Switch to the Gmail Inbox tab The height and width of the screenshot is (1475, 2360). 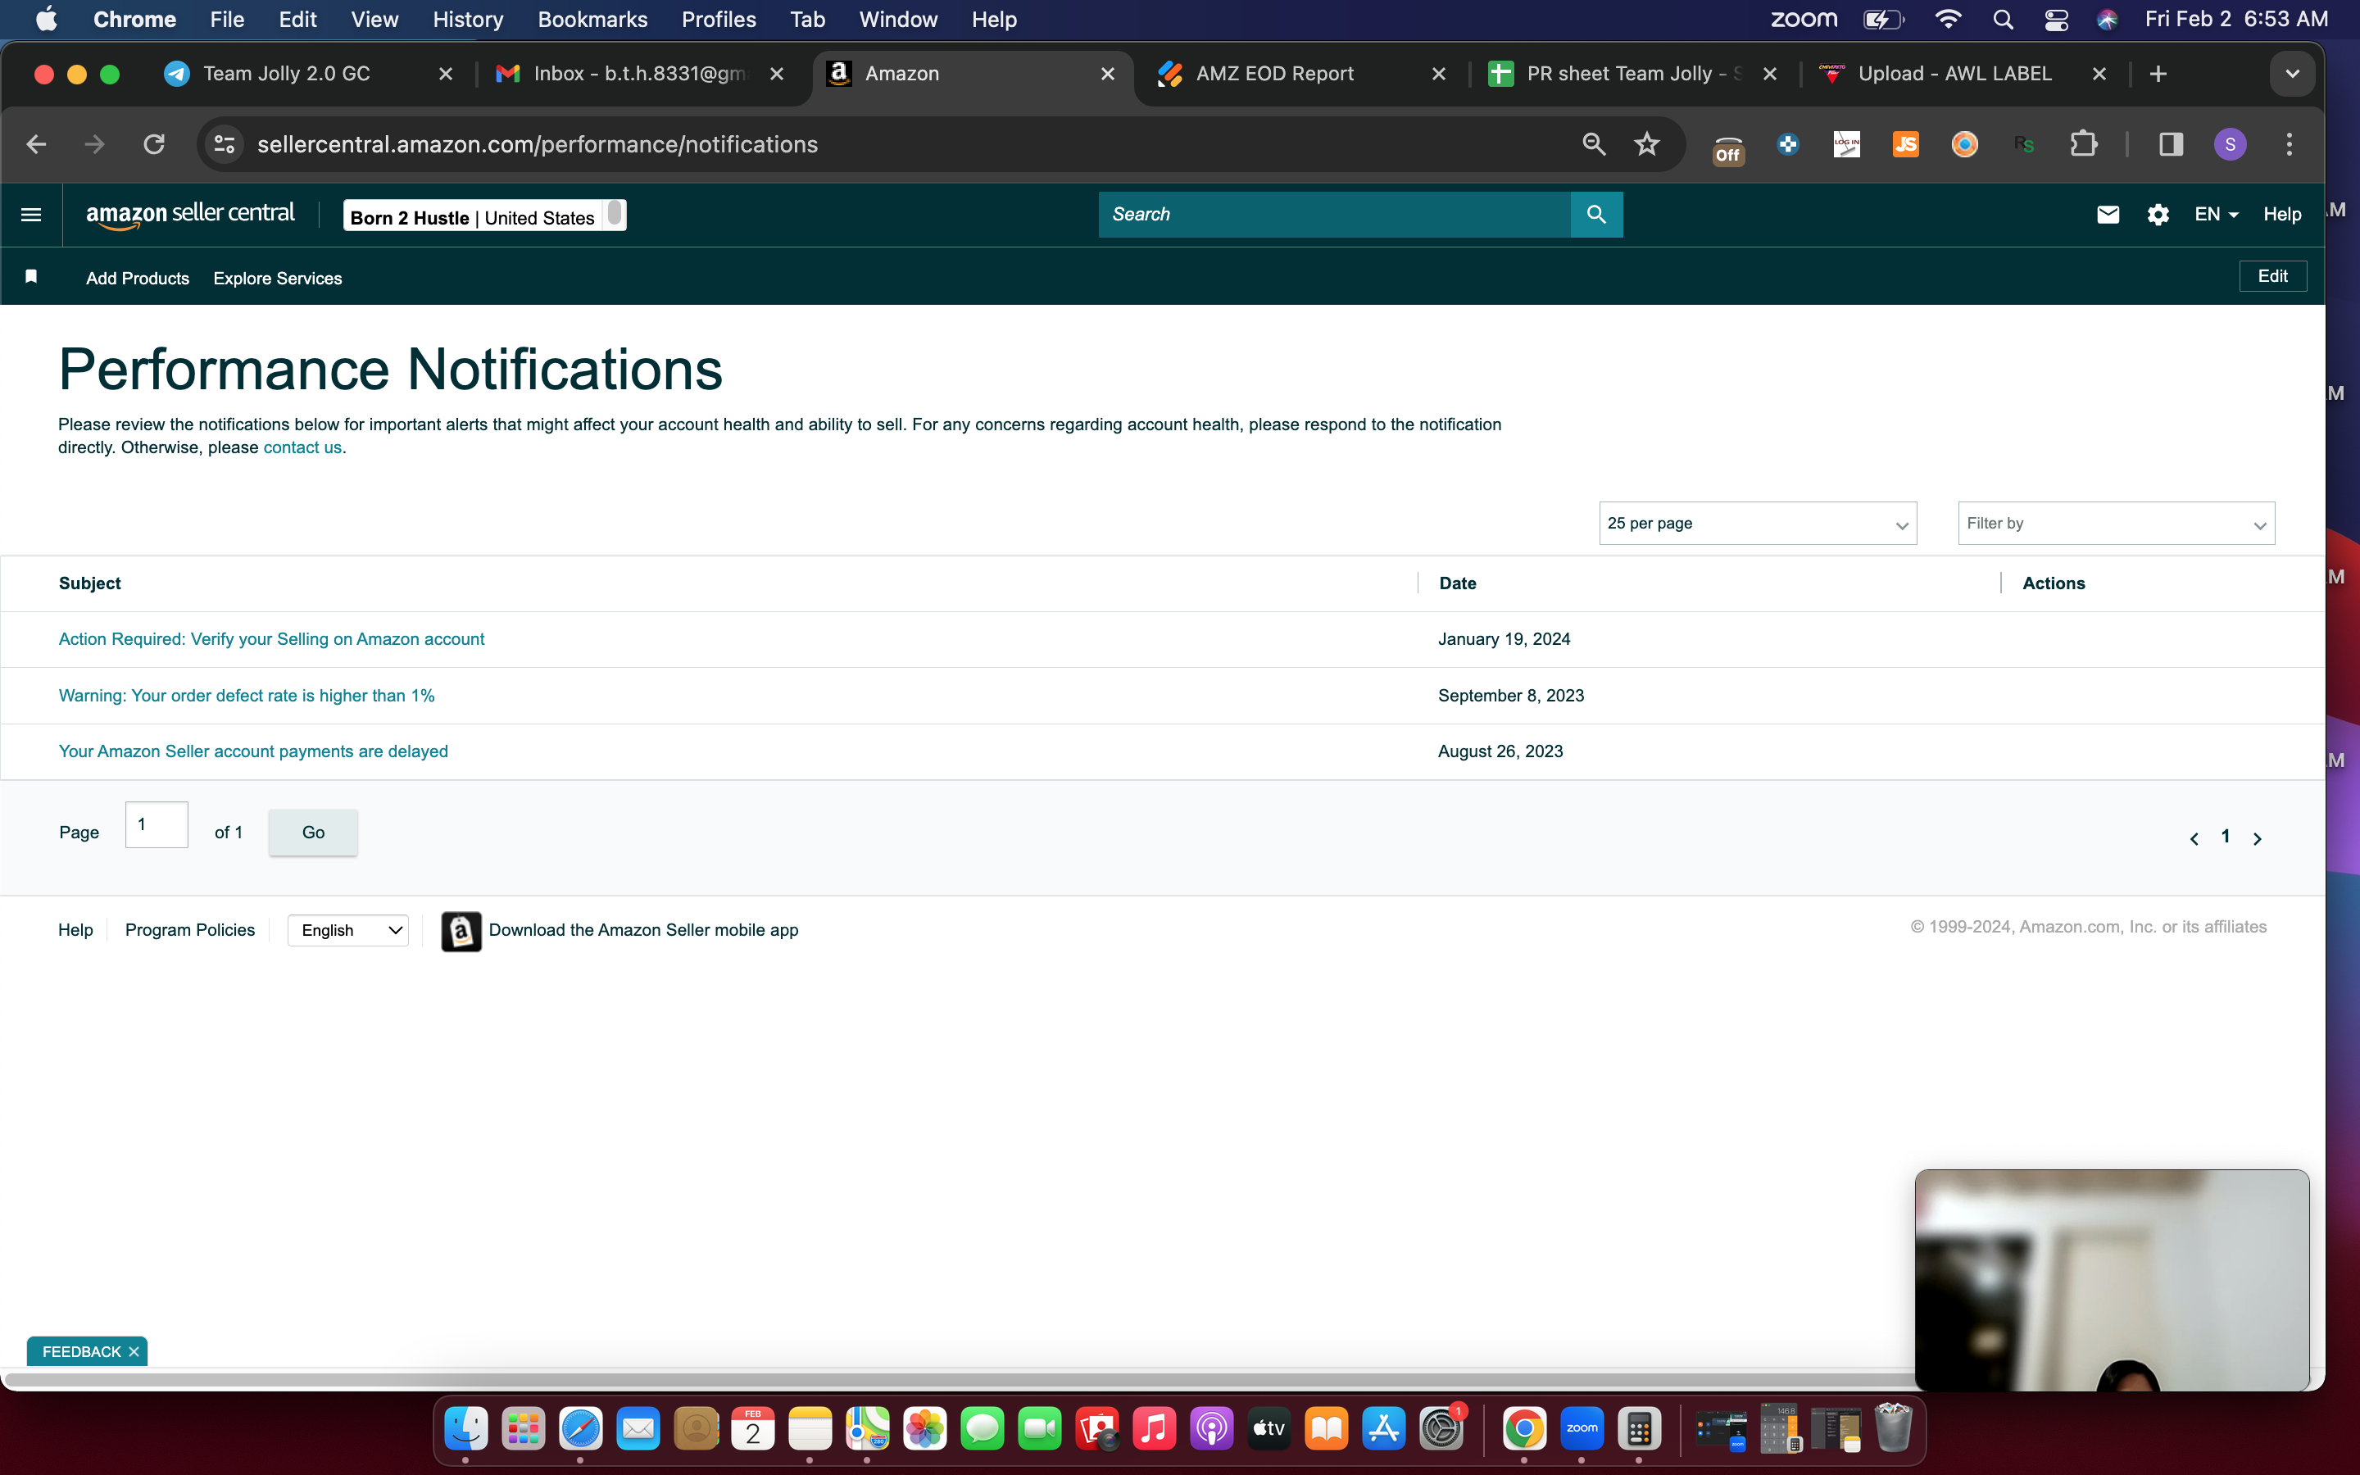(x=640, y=74)
